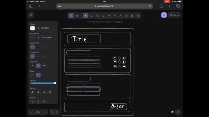This screenshot has height=117, width=209.
Task: Show the Safari tab overview
Action: click(x=178, y=6)
